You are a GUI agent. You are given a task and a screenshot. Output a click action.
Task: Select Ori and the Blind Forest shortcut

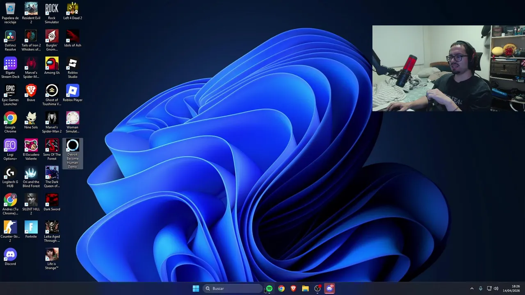click(31, 177)
